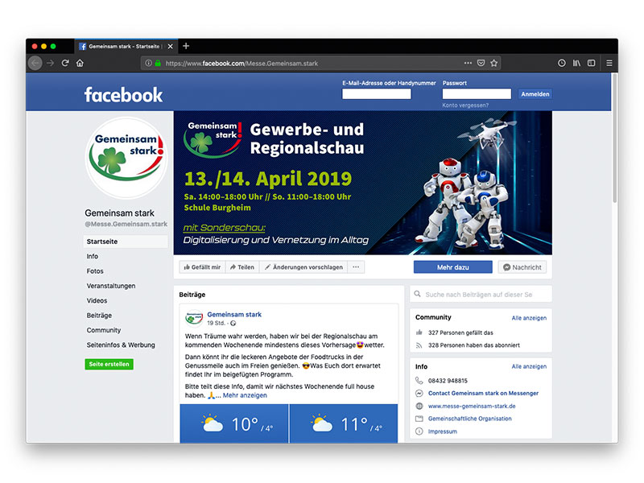Open Veranstaltungen in the page sidebar
Viewport: 644px width, 483px height.
(111, 286)
